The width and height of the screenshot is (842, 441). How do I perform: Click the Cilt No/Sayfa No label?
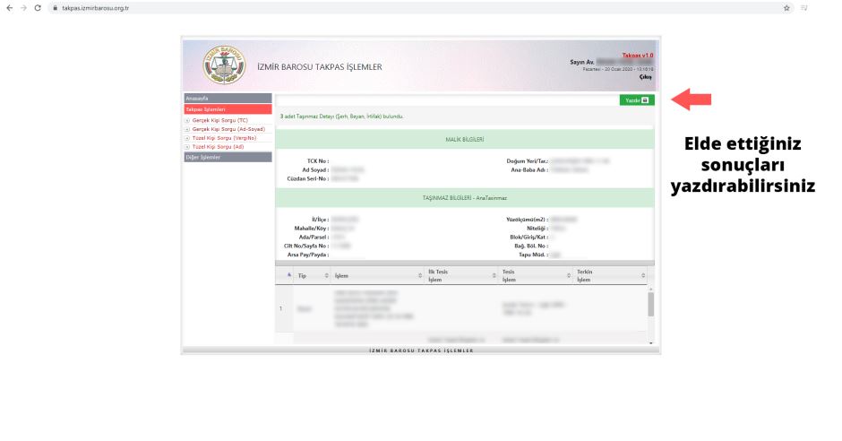(x=306, y=246)
